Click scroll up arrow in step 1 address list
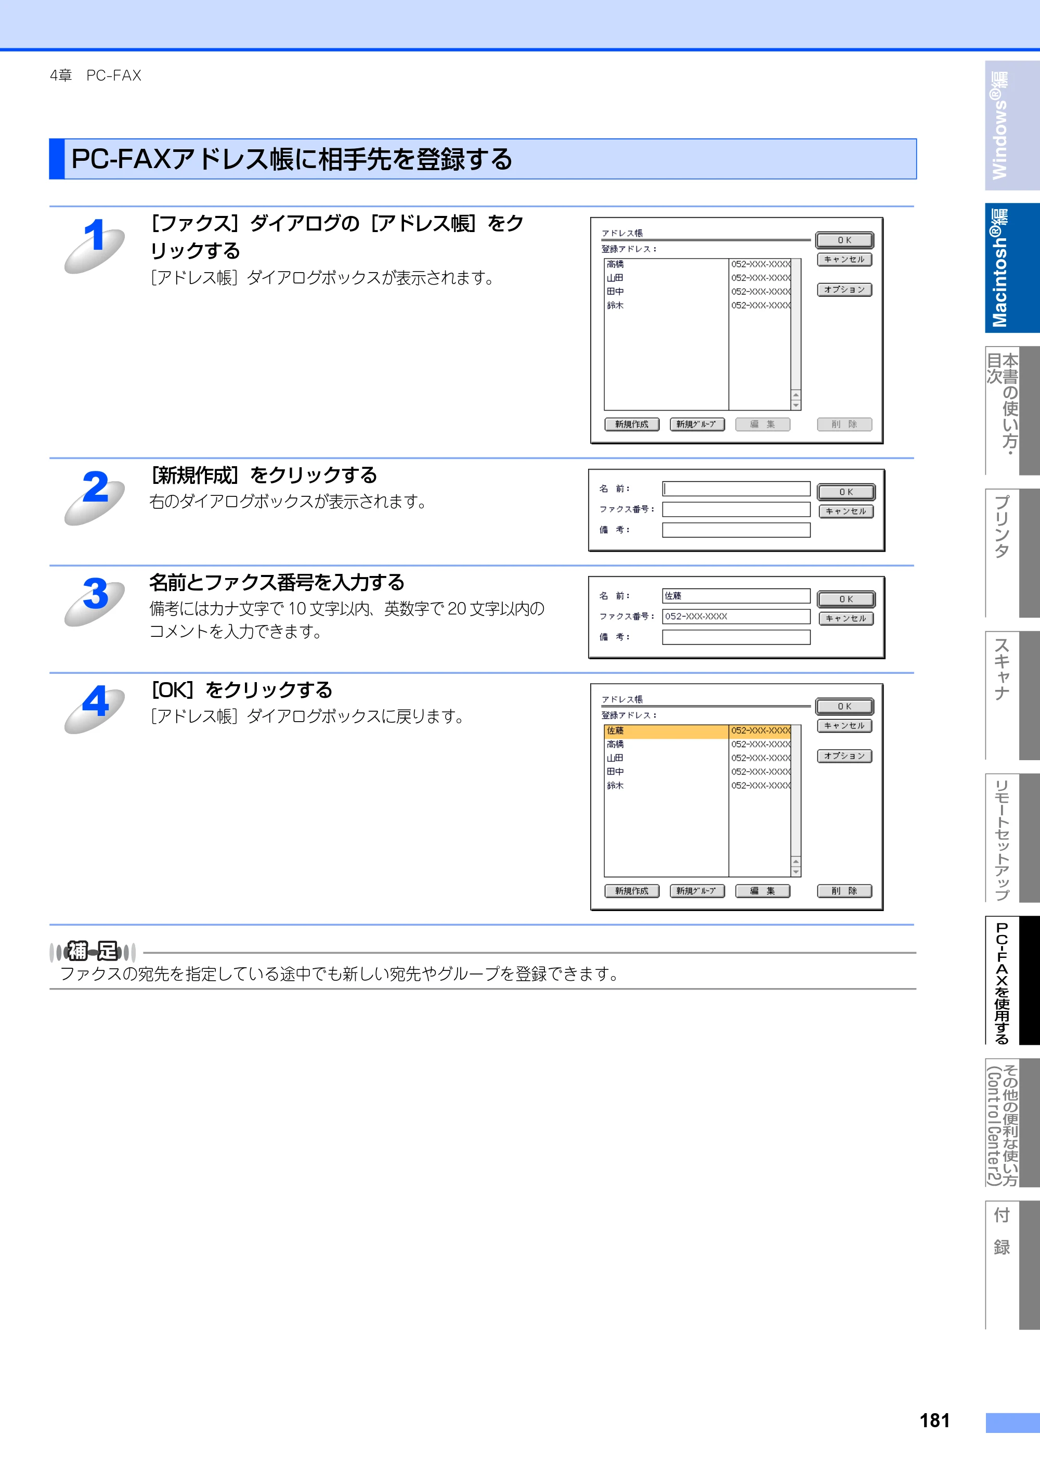Viewport: 1040px width, 1473px height. click(796, 395)
